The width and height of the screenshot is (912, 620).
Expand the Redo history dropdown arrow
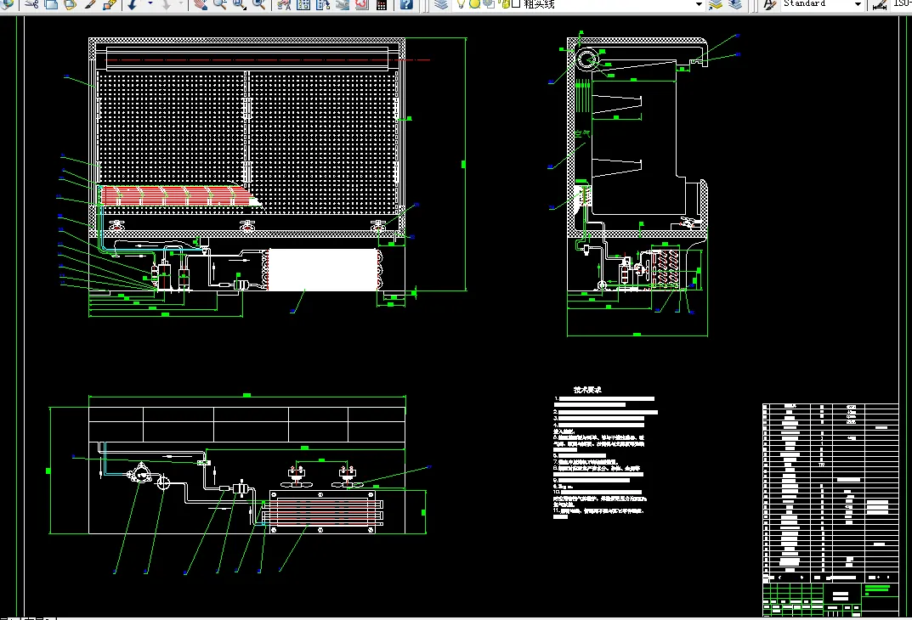(x=181, y=3)
